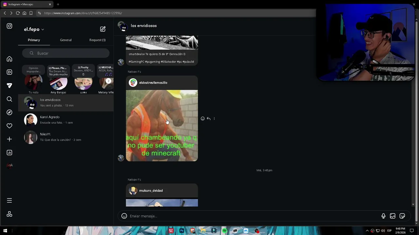The height and width of the screenshot is (235, 419).
Task: Click the Instagram logo icon in sidebar
Action: click(x=9, y=26)
